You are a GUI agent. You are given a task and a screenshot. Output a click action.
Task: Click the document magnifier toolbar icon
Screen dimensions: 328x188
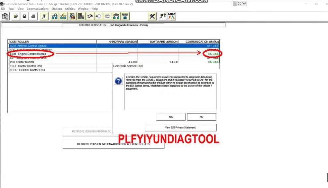(72, 16)
